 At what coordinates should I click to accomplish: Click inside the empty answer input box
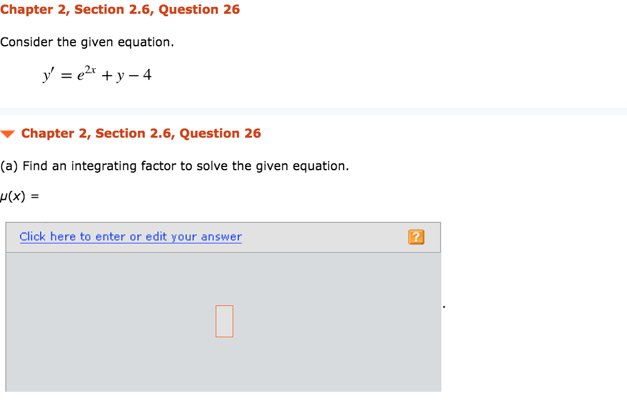coord(224,320)
